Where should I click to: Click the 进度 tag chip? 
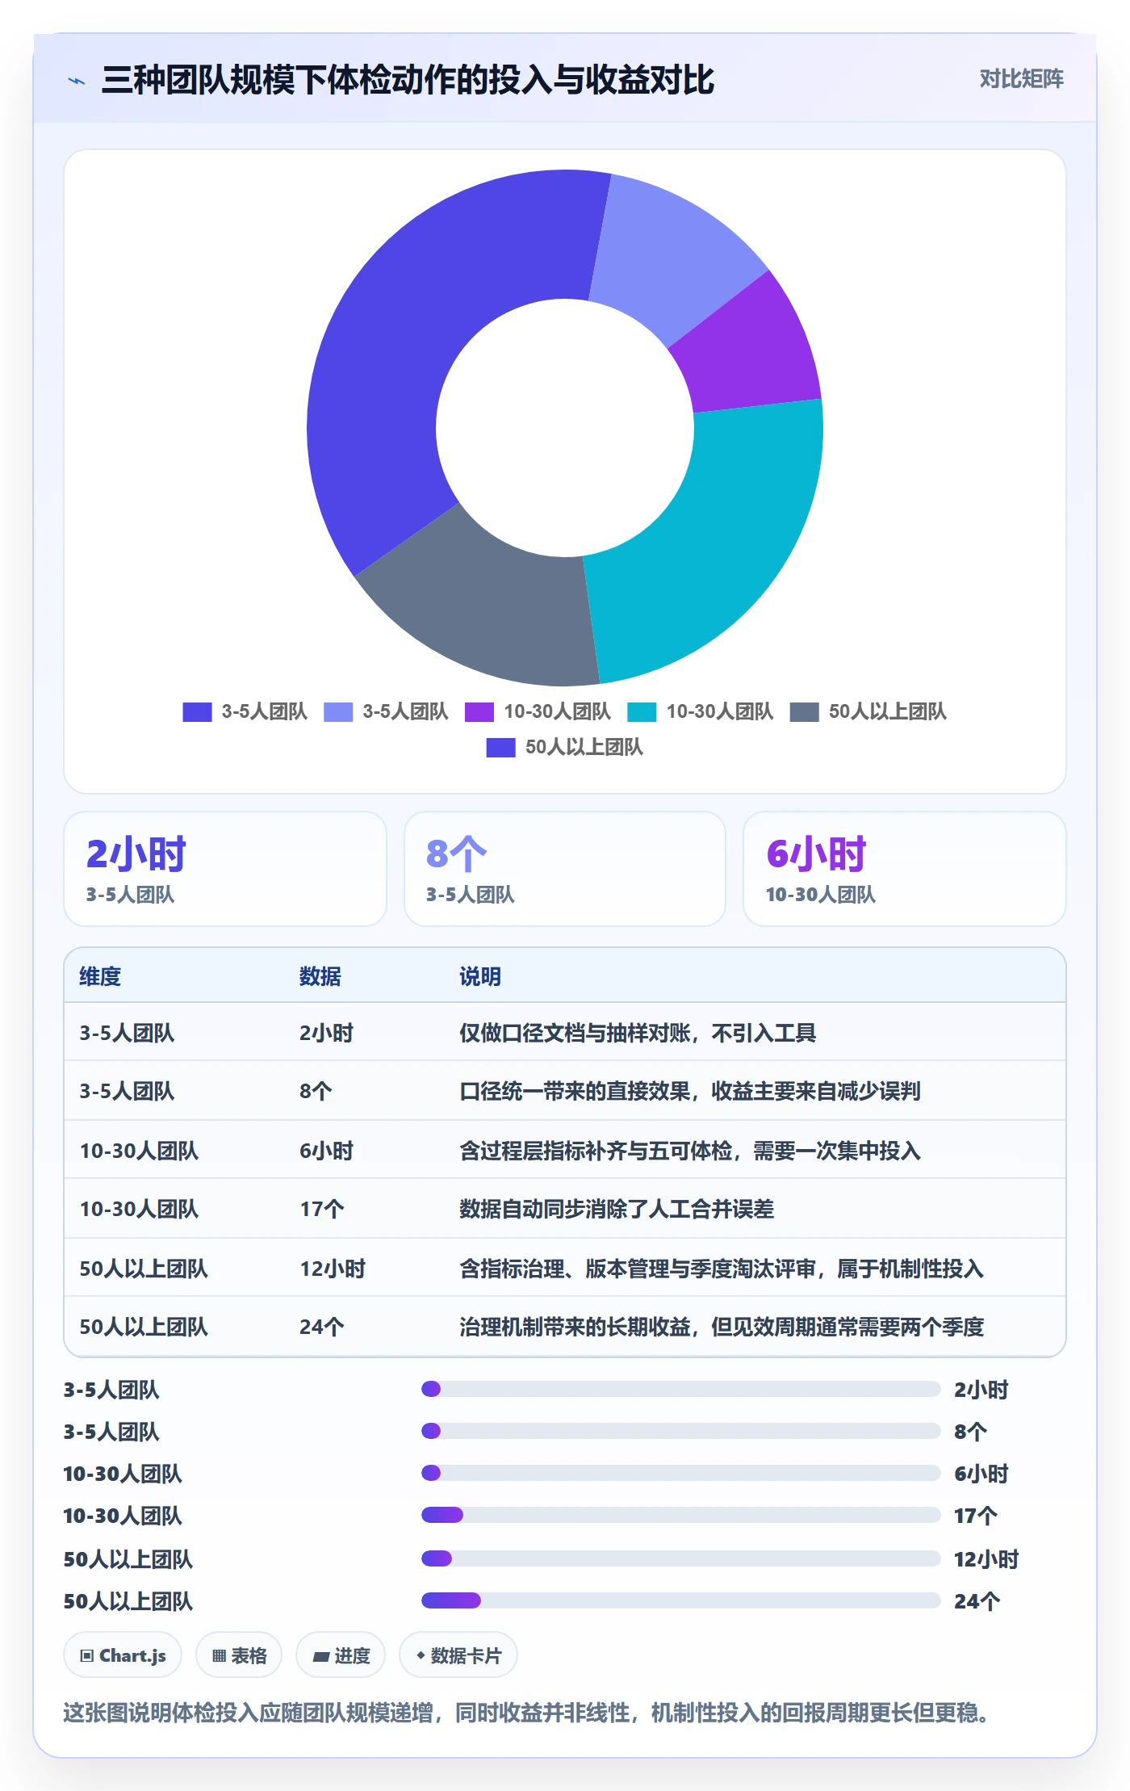point(341,1655)
